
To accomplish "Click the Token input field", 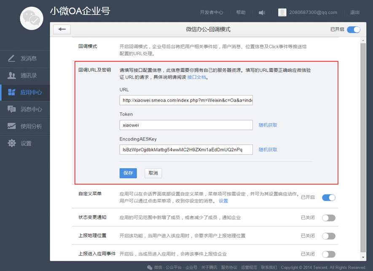I will 186,125.
